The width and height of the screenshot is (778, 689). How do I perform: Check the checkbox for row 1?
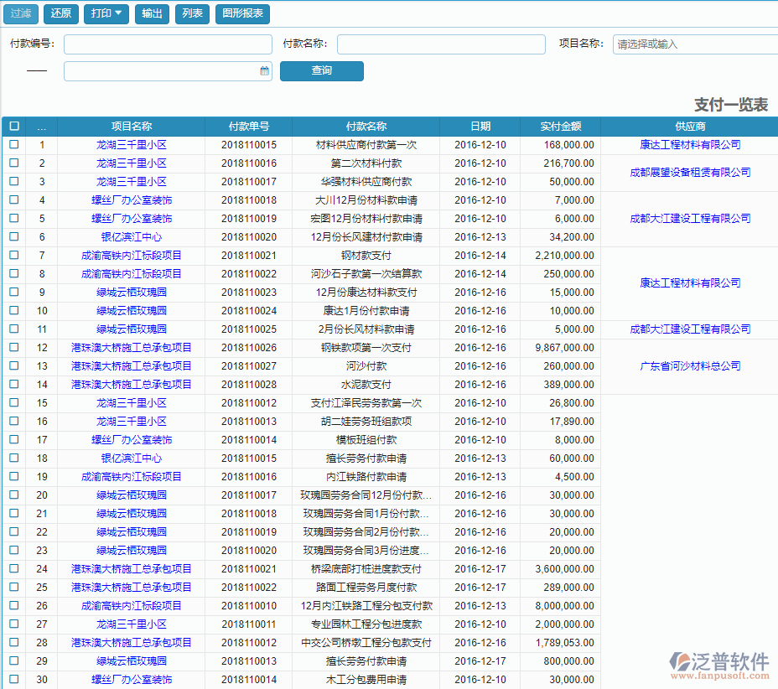(14, 145)
